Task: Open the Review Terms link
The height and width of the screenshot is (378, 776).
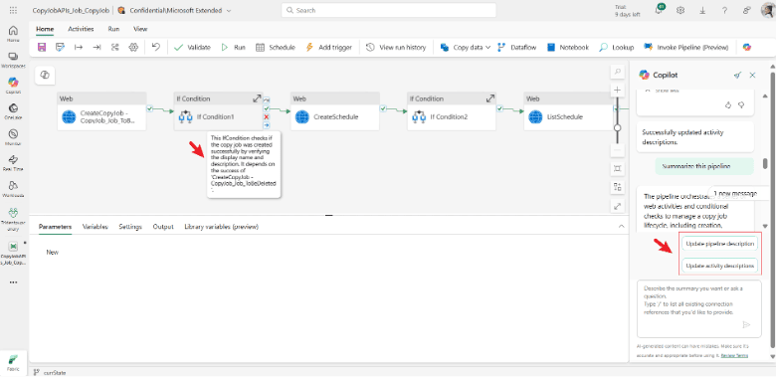Action: (734, 355)
